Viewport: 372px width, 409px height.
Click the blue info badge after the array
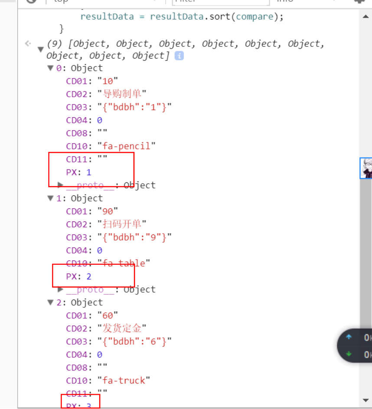[179, 56]
